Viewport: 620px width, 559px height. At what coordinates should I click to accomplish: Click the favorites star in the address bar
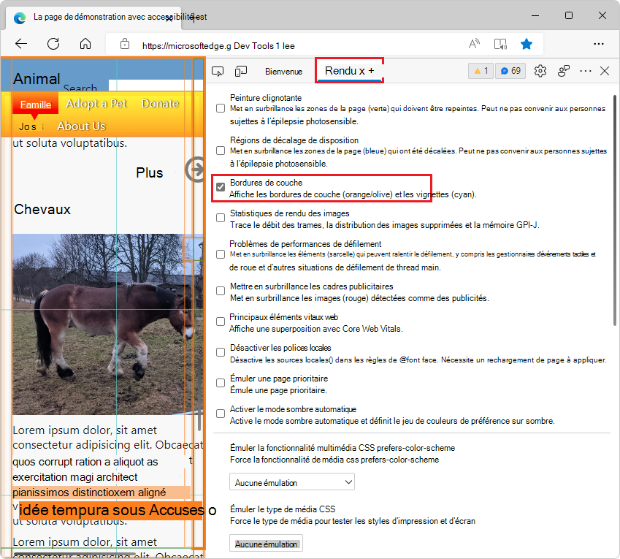click(527, 44)
